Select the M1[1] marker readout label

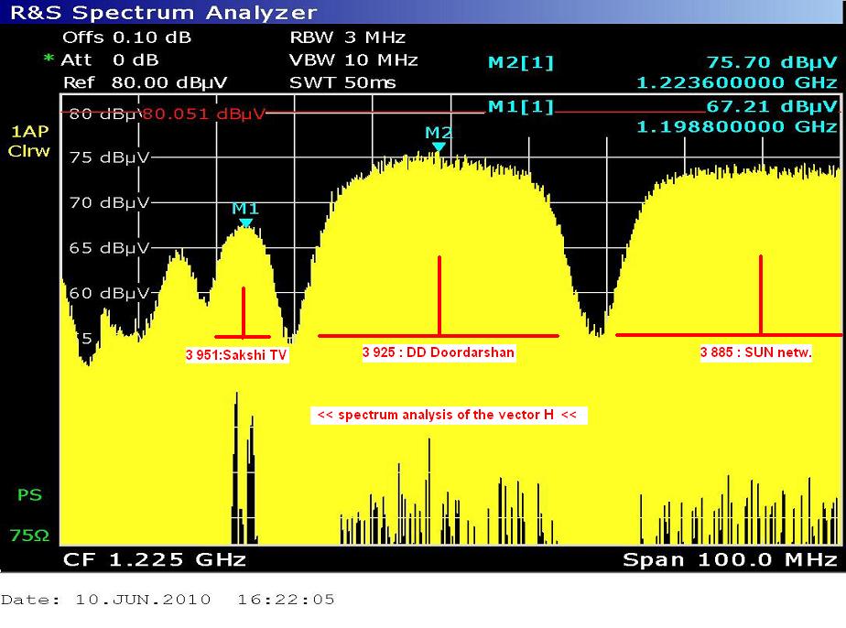[520, 107]
